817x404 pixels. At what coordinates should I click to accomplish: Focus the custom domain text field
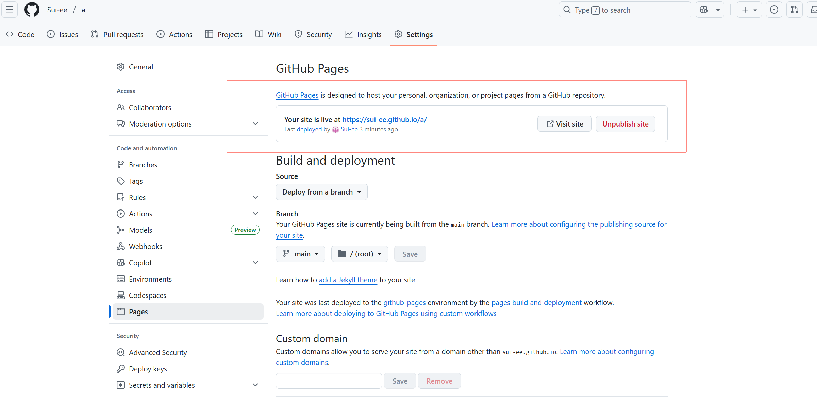[x=329, y=381]
